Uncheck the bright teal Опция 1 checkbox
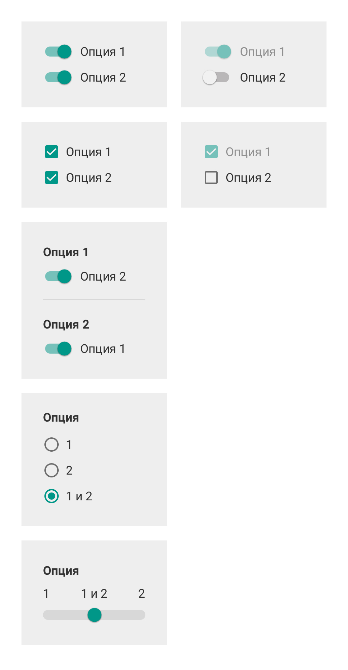Screen dimensions: 348x670 52,152
